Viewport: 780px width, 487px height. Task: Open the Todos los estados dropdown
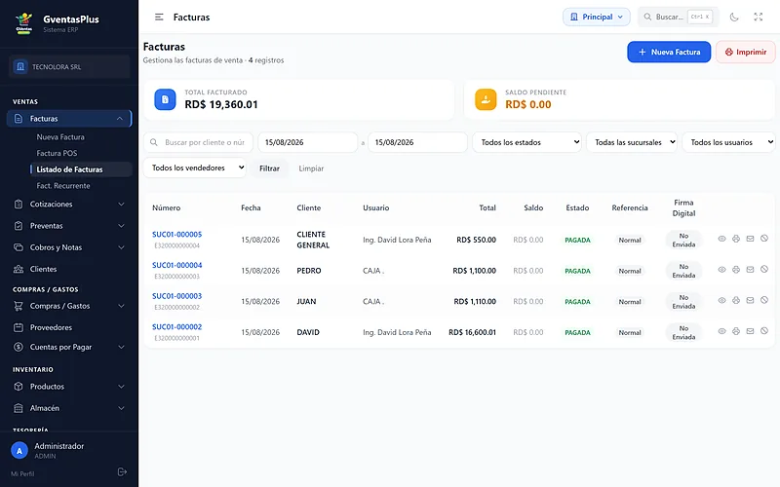526,142
